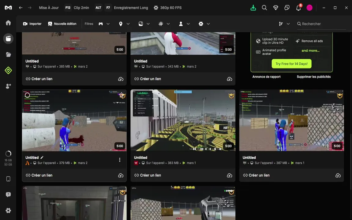Open 360p 60 FPS quality settings

168,8
